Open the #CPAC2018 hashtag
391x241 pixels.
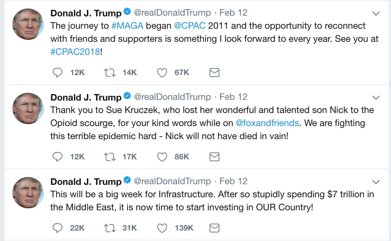click(75, 52)
